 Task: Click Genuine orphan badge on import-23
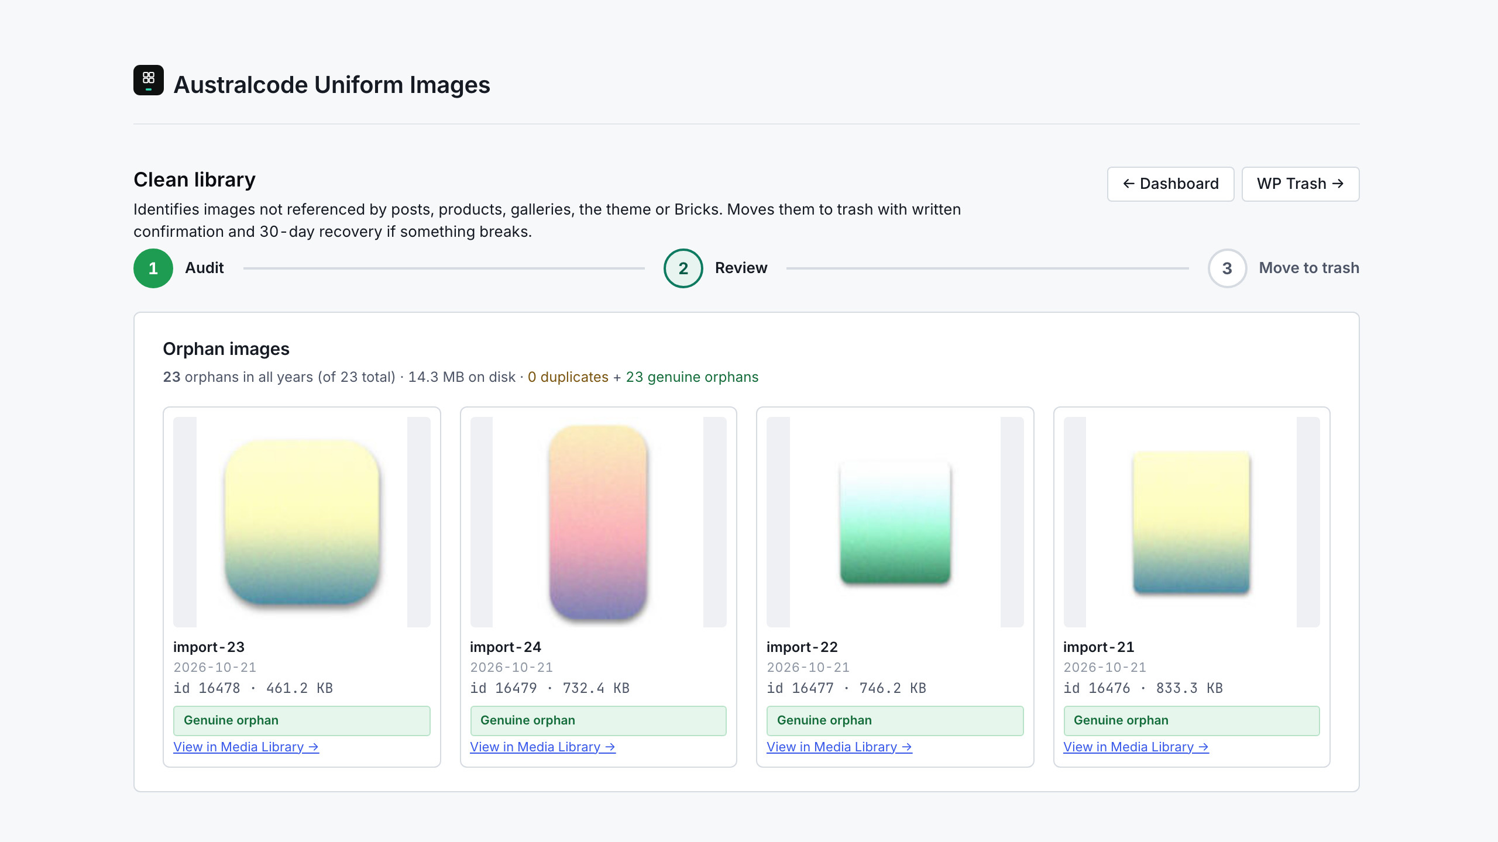tap(302, 720)
